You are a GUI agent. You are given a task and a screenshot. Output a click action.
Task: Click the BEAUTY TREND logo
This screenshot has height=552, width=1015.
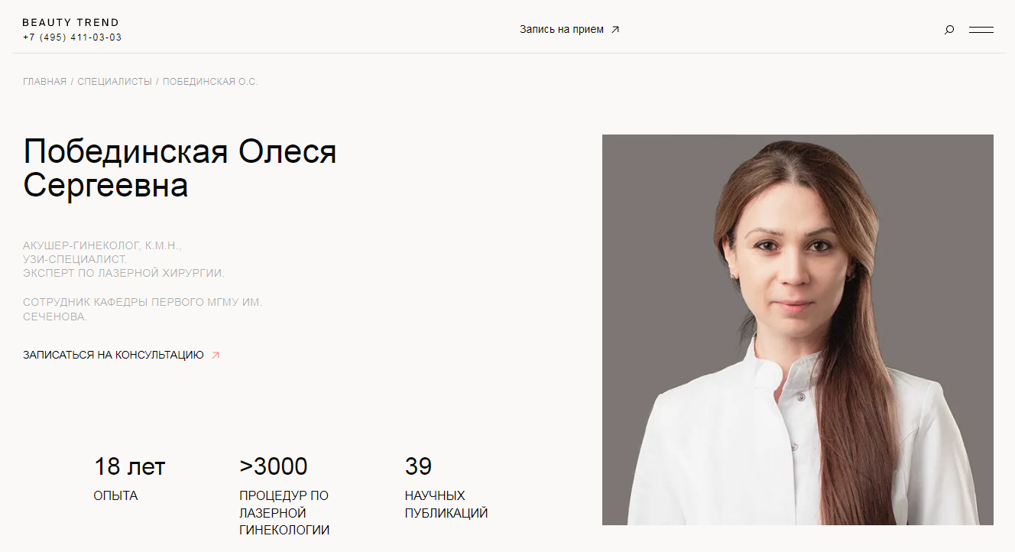click(x=71, y=22)
